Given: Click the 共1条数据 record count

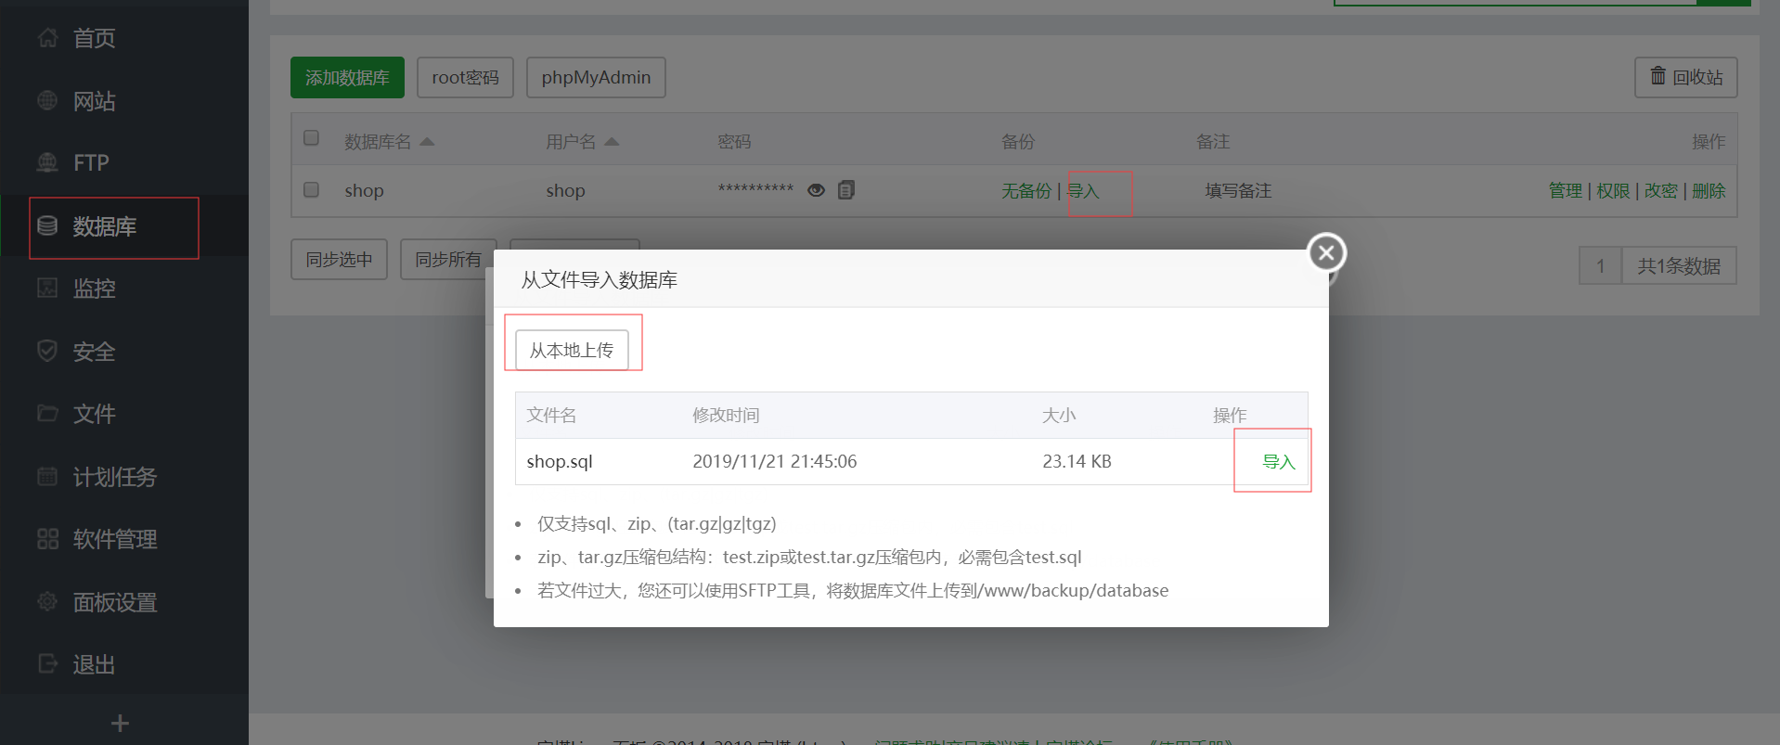Looking at the screenshot, I should click(1679, 266).
